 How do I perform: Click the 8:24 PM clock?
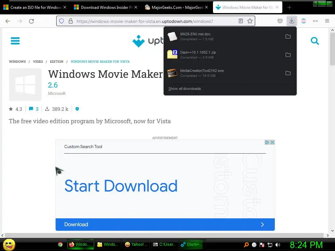(306, 245)
